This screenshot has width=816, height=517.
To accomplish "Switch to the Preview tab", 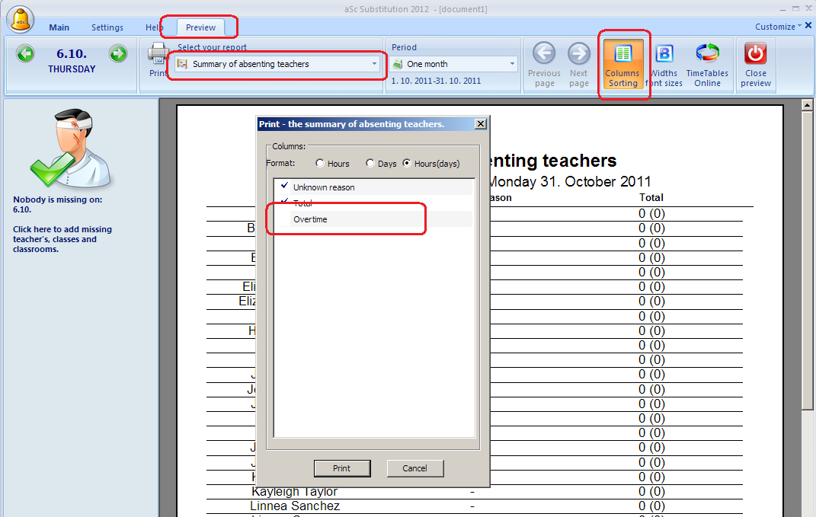I will pyautogui.click(x=200, y=27).
